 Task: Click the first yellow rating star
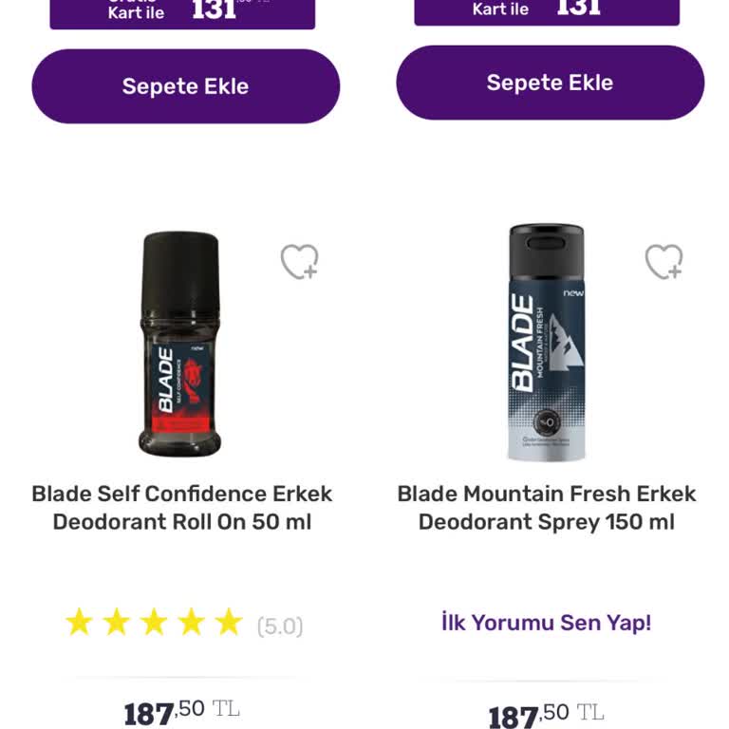(79, 623)
